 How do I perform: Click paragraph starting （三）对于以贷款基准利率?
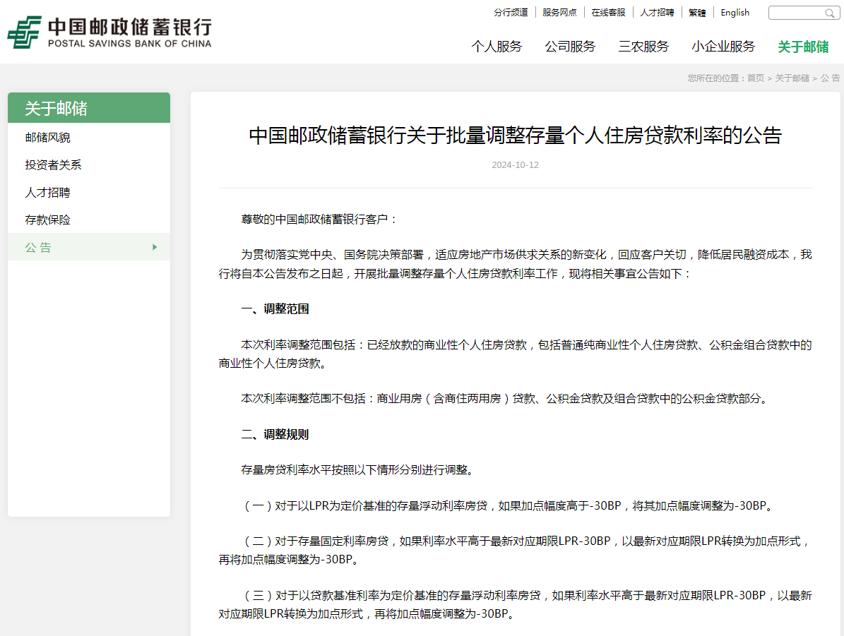[515, 604]
